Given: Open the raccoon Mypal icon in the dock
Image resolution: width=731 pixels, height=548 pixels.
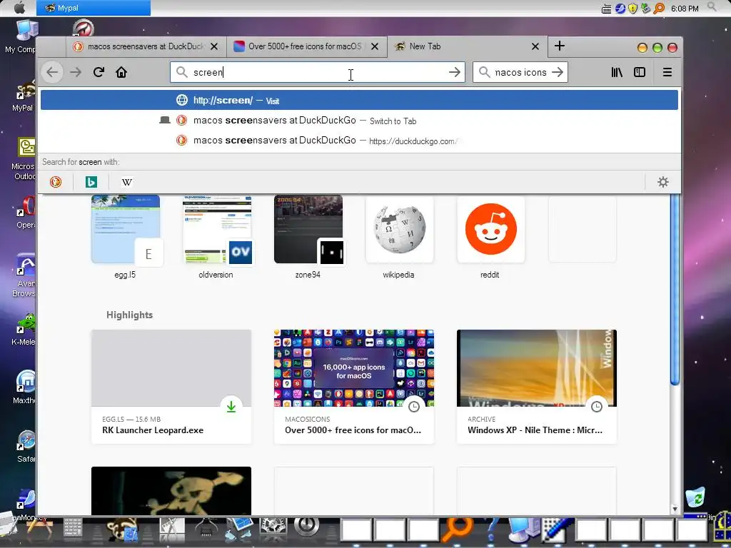Looking at the screenshot, I should [x=122, y=530].
